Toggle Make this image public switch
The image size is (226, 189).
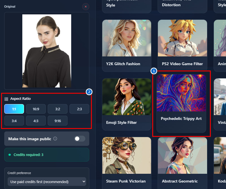(x=80, y=139)
